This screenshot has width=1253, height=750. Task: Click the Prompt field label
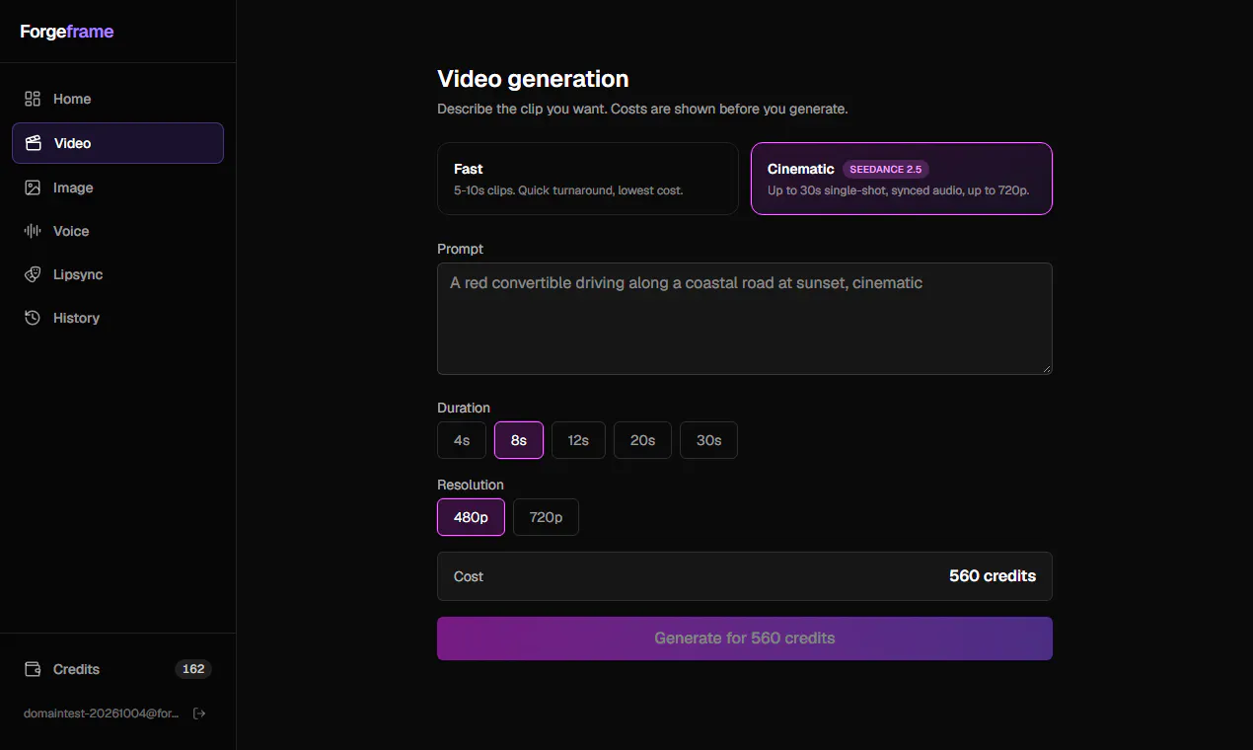pos(461,249)
